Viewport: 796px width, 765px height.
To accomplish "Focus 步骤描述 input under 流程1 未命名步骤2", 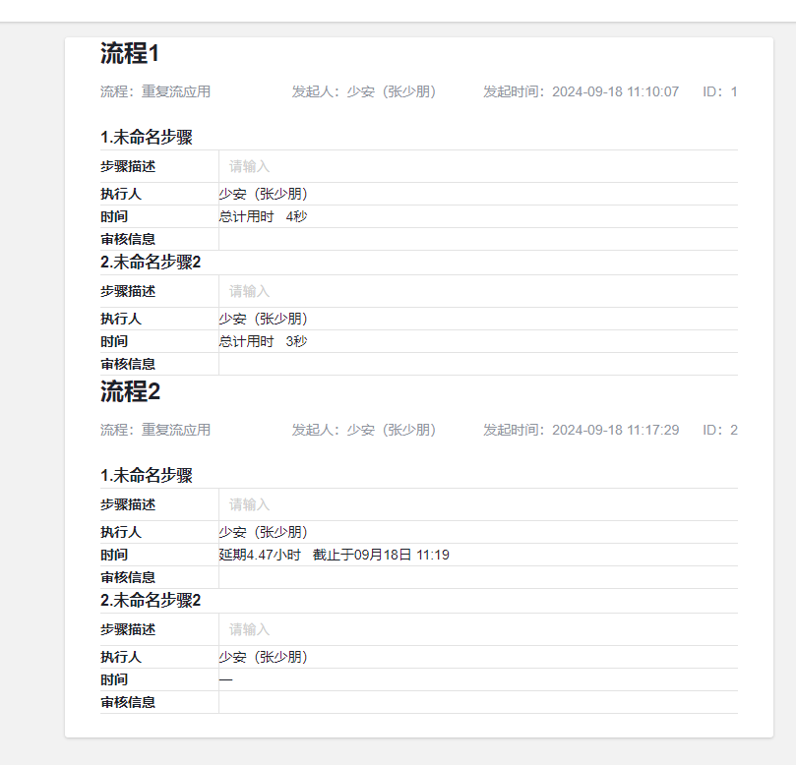I will (x=478, y=291).
